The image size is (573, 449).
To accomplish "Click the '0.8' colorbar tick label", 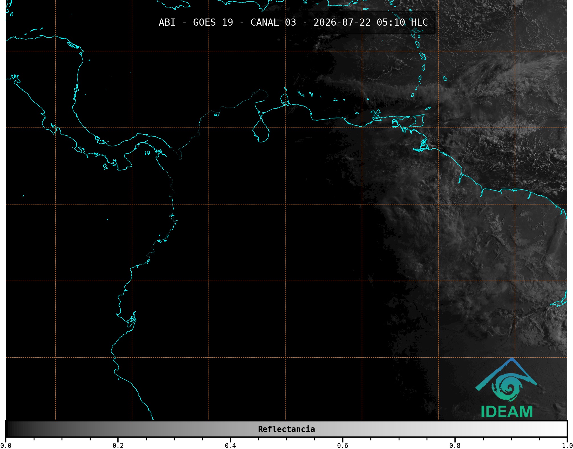I will [x=455, y=446].
